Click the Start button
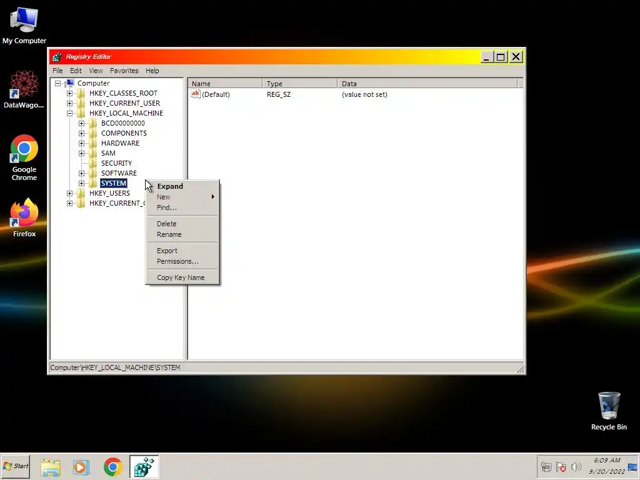 click(x=16, y=466)
